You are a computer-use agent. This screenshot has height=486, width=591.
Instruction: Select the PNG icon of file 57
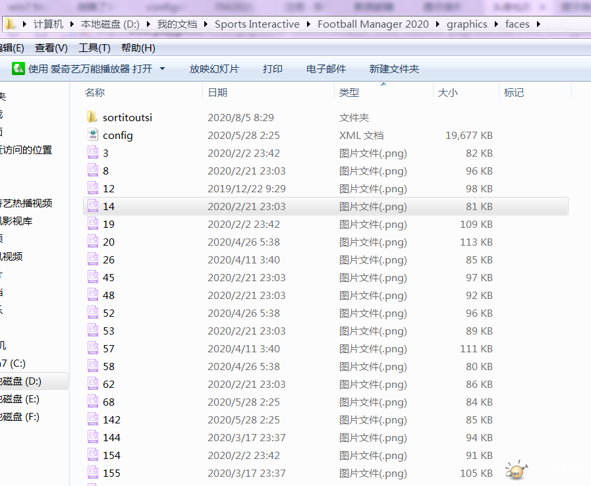click(93, 348)
